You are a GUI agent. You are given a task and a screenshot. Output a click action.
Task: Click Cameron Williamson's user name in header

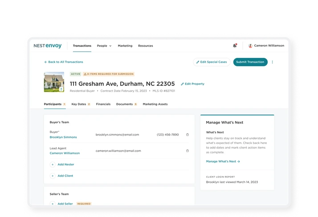click(269, 45)
